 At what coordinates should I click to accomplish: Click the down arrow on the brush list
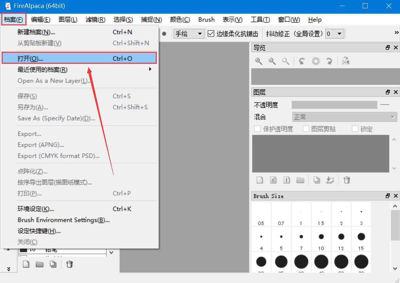tap(111, 252)
